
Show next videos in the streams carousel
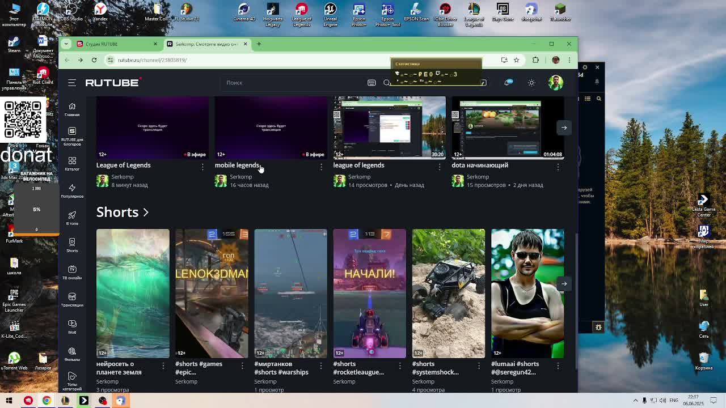click(564, 127)
